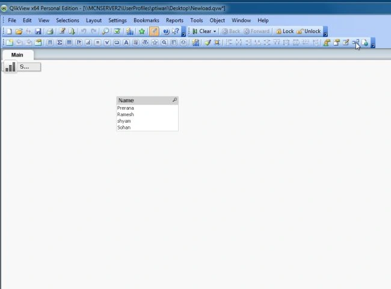Open Sheet Properties icon

click(x=38, y=43)
